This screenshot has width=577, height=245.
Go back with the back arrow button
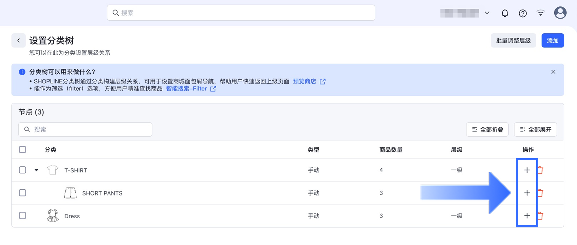click(x=19, y=40)
